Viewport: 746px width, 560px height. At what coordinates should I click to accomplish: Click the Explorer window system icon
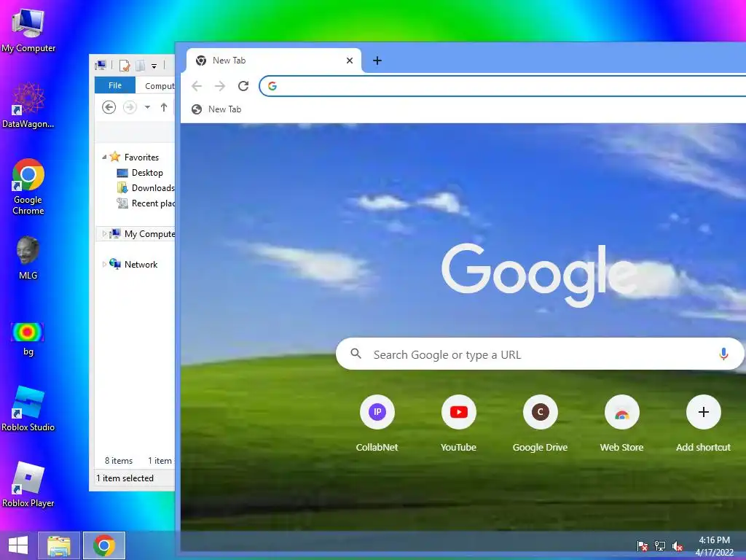pyautogui.click(x=101, y=65)
